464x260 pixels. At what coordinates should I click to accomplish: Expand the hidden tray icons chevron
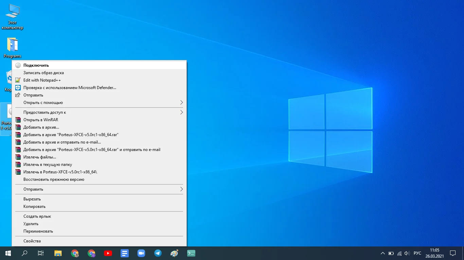pyautogui.click(x=383, y=253)
